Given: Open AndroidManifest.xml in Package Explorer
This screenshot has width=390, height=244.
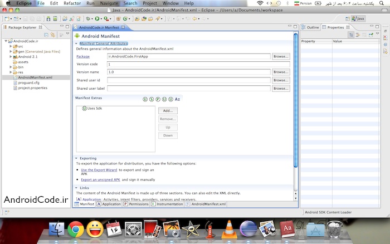Looking at the screenshot, I should tap(35, 77).
